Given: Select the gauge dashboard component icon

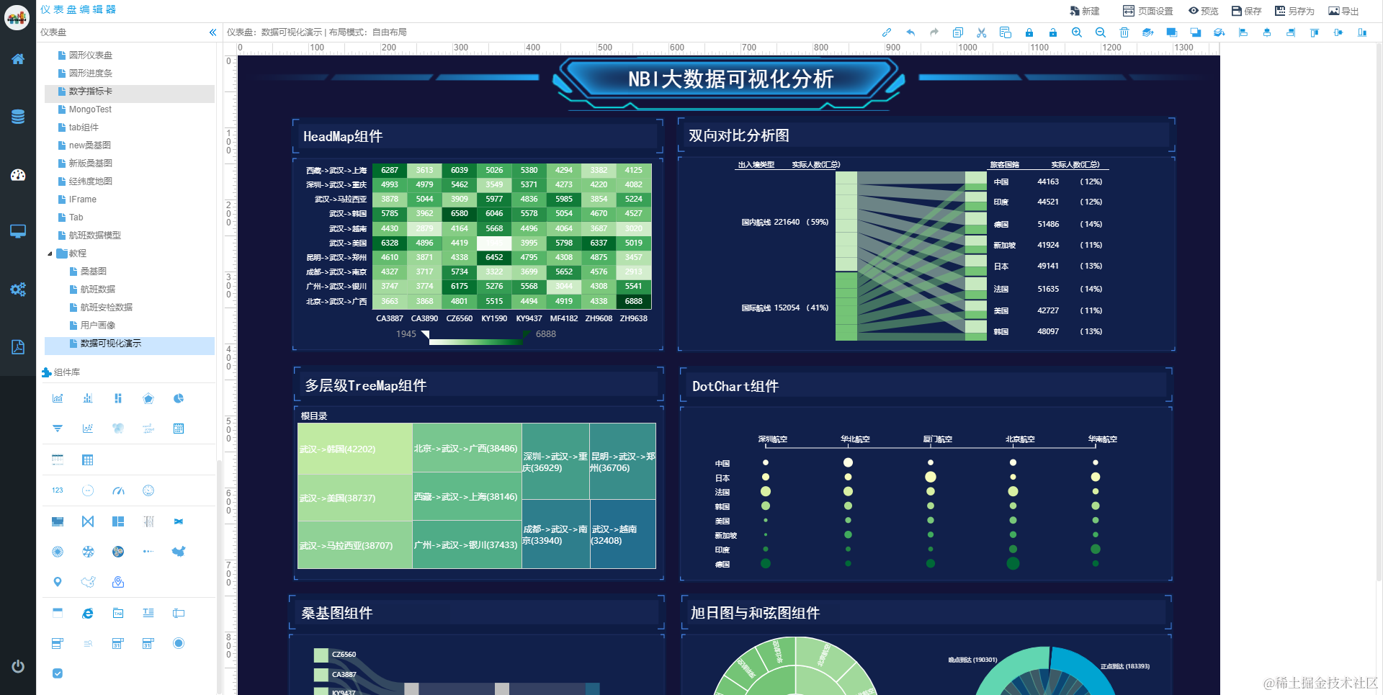Looking at the screenshot, I should (118, 490).
